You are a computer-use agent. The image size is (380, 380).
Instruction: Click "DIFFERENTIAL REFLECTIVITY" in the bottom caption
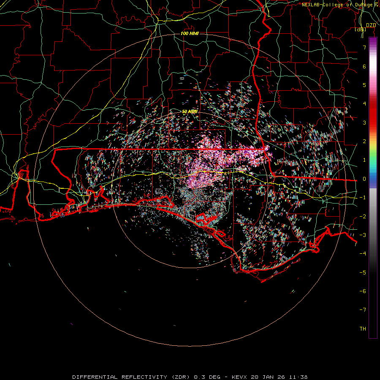click(x=120, y=377)
